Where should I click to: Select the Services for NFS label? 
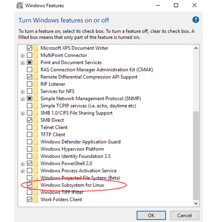57,91
